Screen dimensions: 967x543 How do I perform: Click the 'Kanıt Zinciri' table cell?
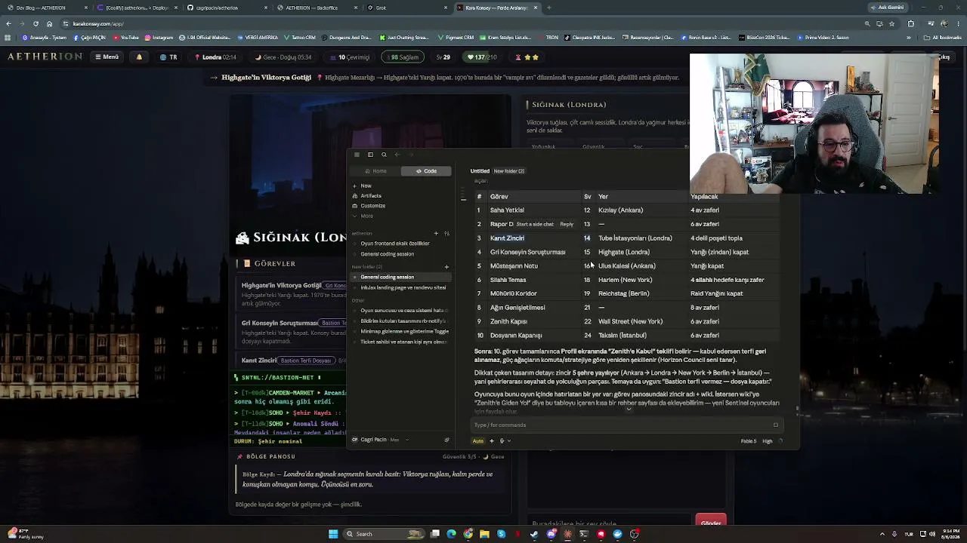coord(507,238)
